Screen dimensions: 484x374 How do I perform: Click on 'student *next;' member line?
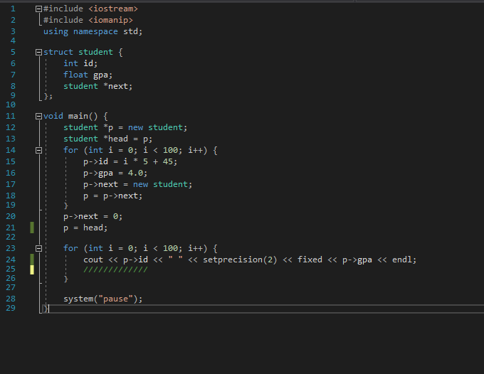coord(98,86)
